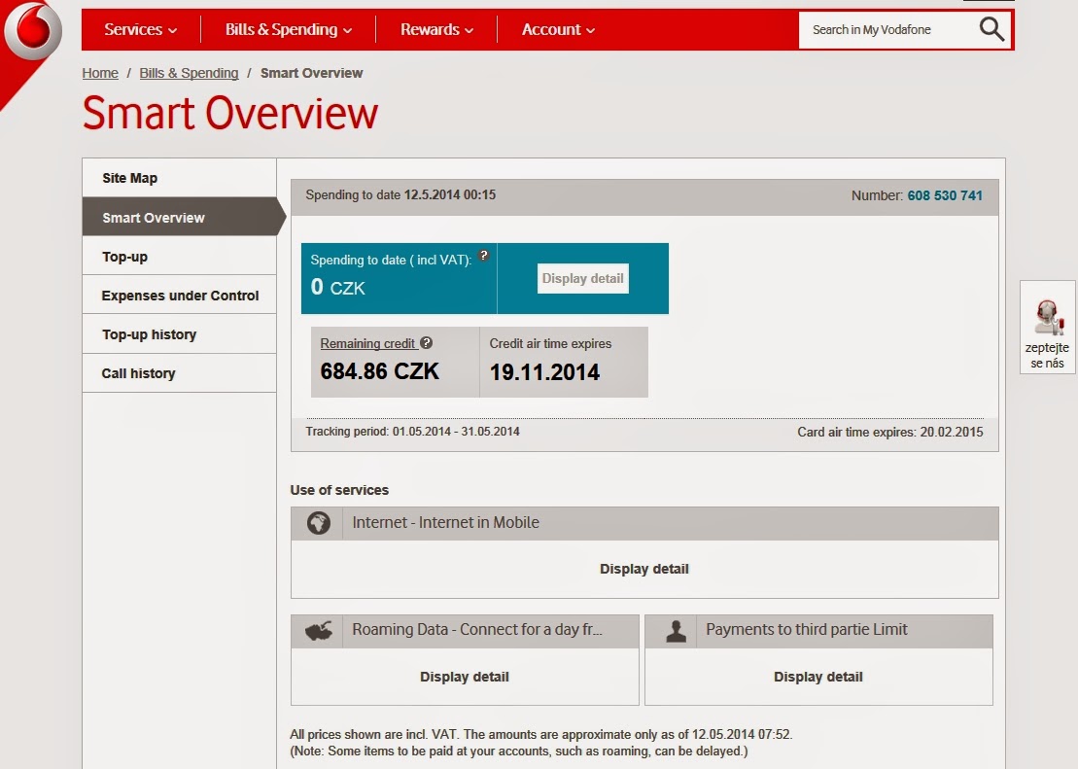Click Spending to date 12.5.2014 00:15 text
1078x769 pixels.
click(x=400, y=194)
